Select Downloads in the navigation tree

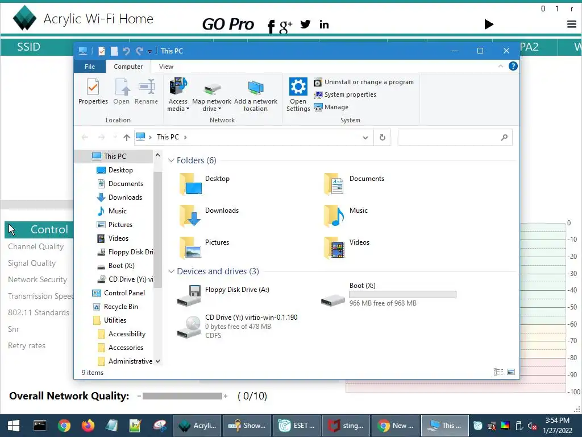[x=124, y=197]
